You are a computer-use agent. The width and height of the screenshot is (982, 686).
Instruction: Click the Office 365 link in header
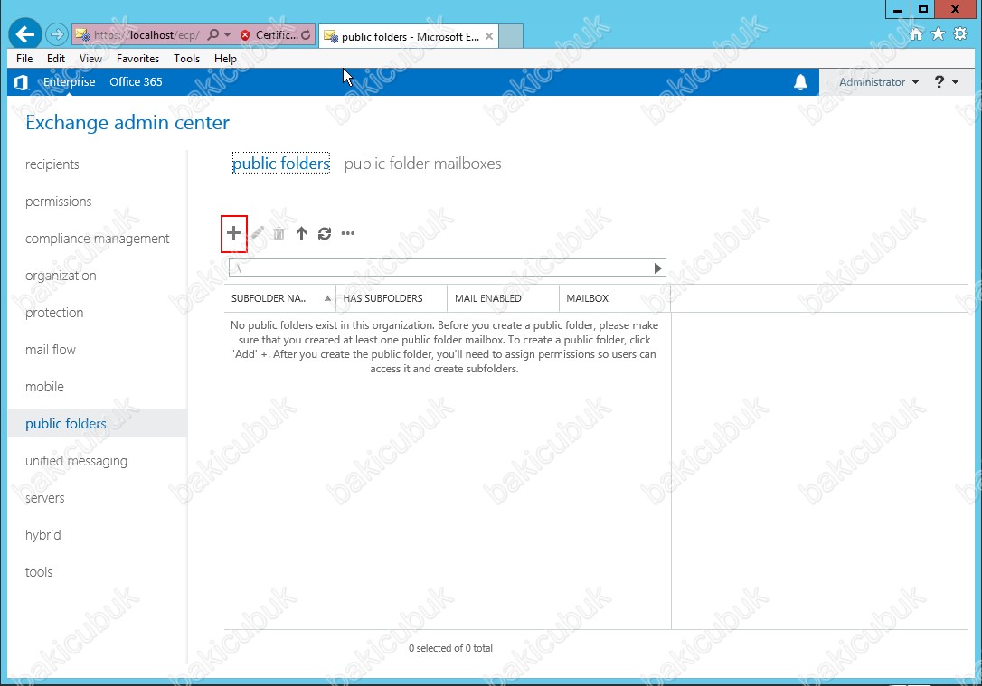(x=136, y=82)
